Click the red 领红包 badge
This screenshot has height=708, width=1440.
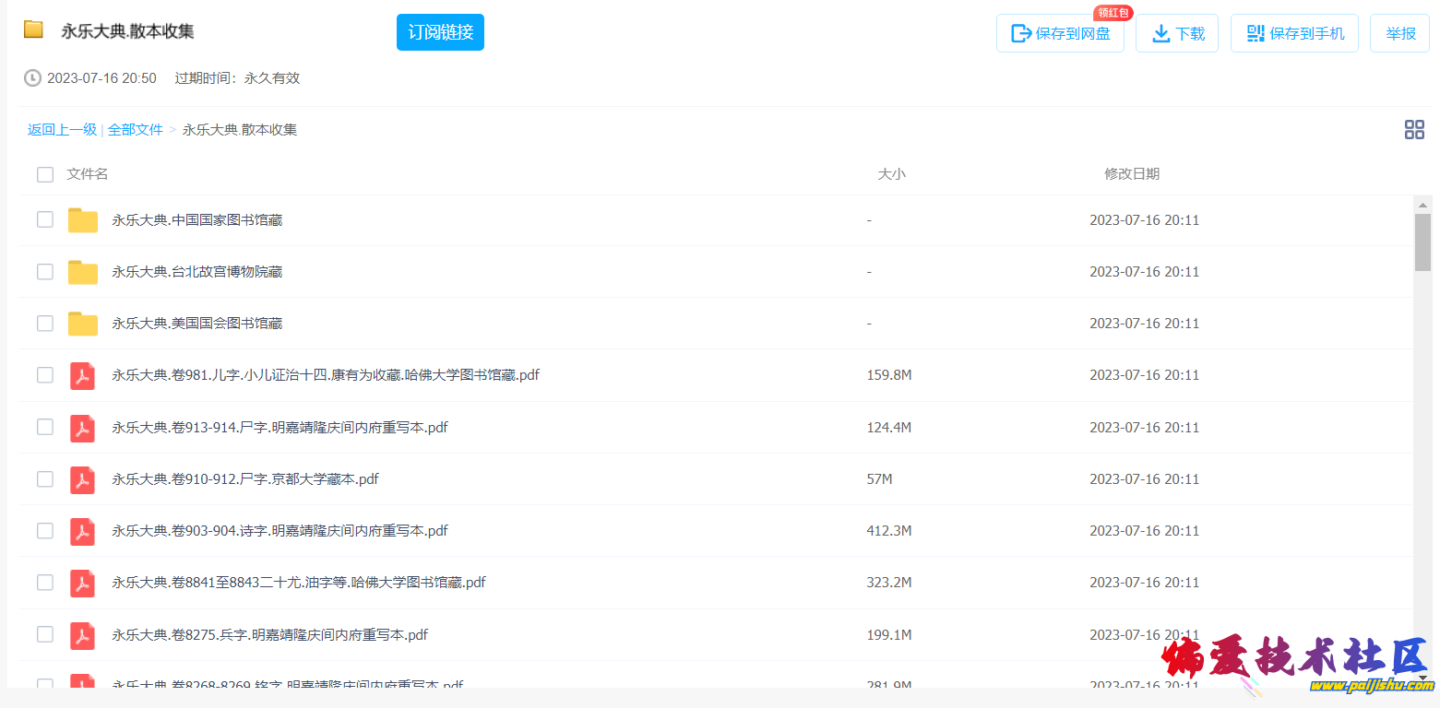1113,12
